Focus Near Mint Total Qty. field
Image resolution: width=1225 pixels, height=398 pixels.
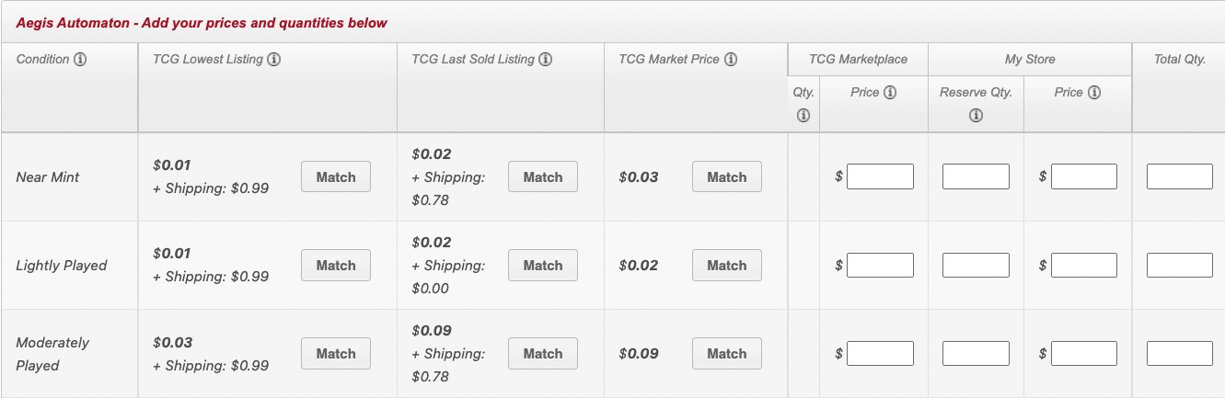click(1180, 176)
